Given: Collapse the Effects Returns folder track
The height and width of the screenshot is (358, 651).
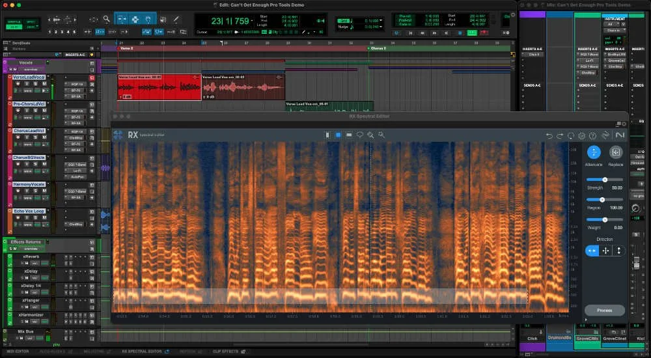Looking at the screenshot, I should click(5, 241).
